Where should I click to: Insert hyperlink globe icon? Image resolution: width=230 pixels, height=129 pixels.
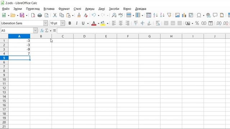[x=208, y=15]
